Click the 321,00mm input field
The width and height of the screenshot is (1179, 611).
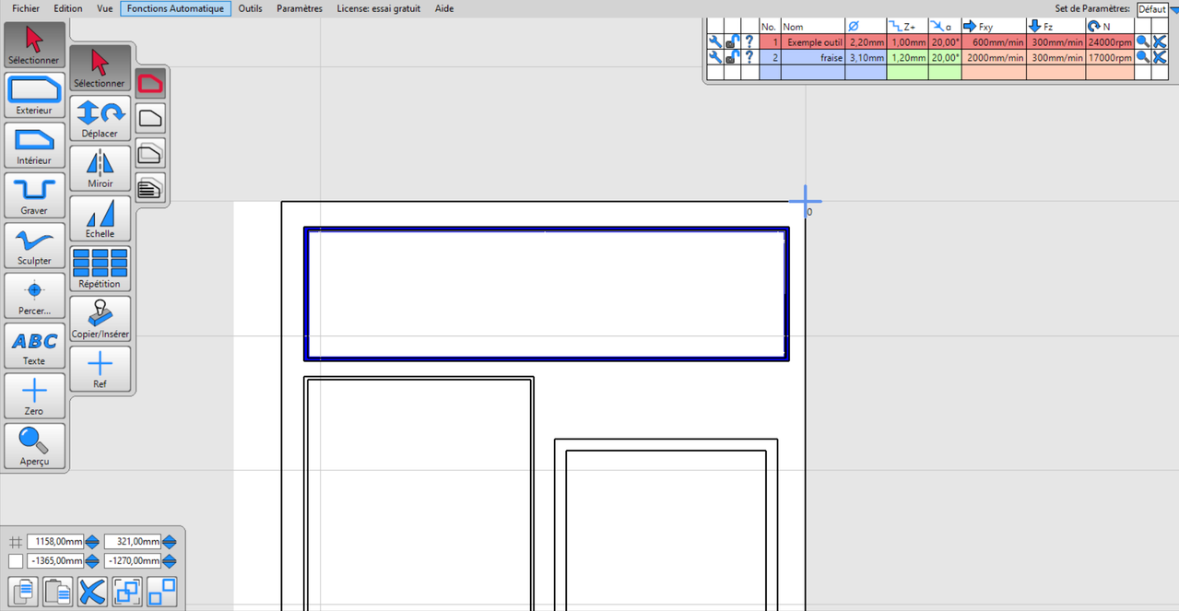tap(133, 542)
